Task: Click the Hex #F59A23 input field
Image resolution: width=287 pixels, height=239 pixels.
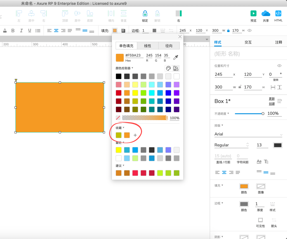Action: [x=134, y=55]
